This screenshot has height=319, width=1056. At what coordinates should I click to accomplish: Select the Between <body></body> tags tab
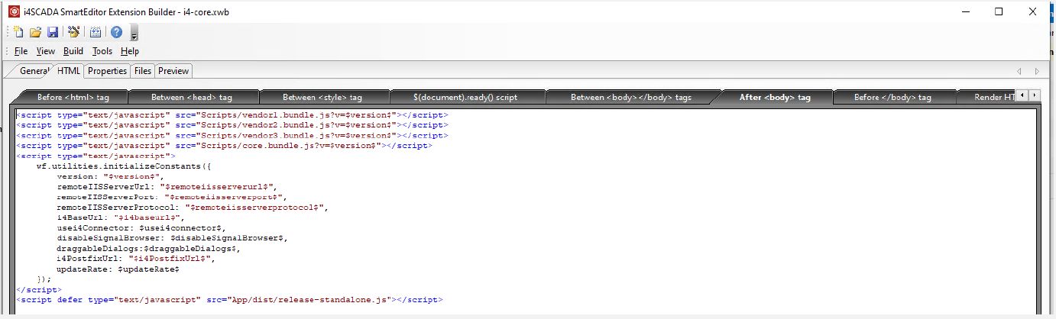631,97
